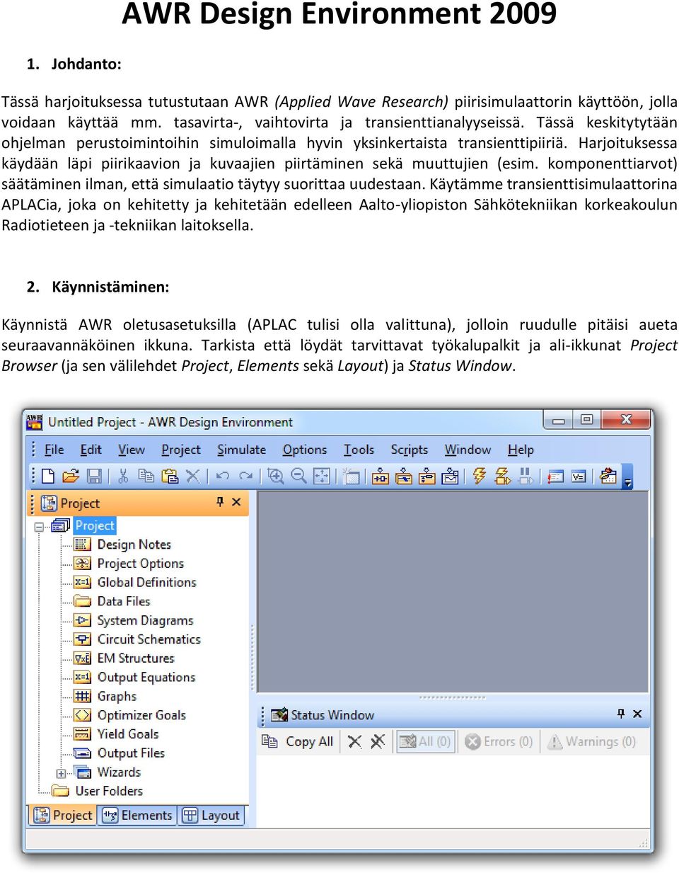Click the Zoom In magnifier icon
The height and width of the screenshot is (873, 679).
click(x=275, y=476)
